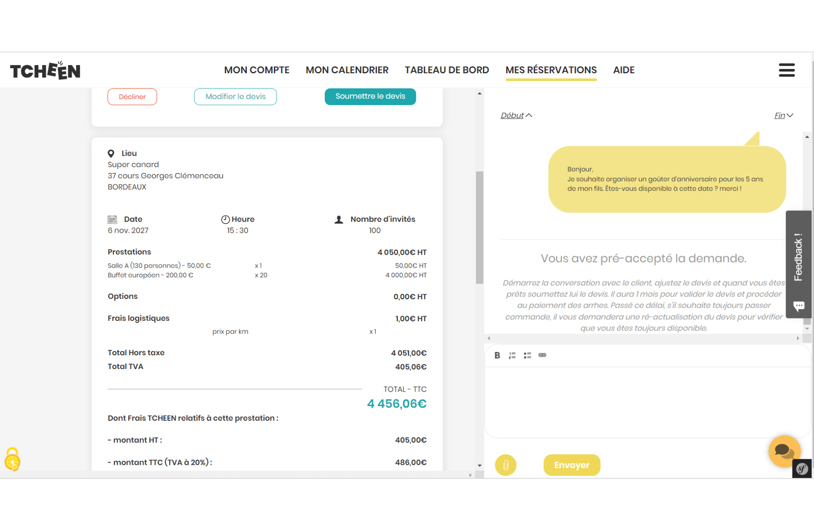Image resolution: width=814 pixels, height=508 pixels.
Task: Open the hamburger menu icon
Action: click(x=786, y=70)
